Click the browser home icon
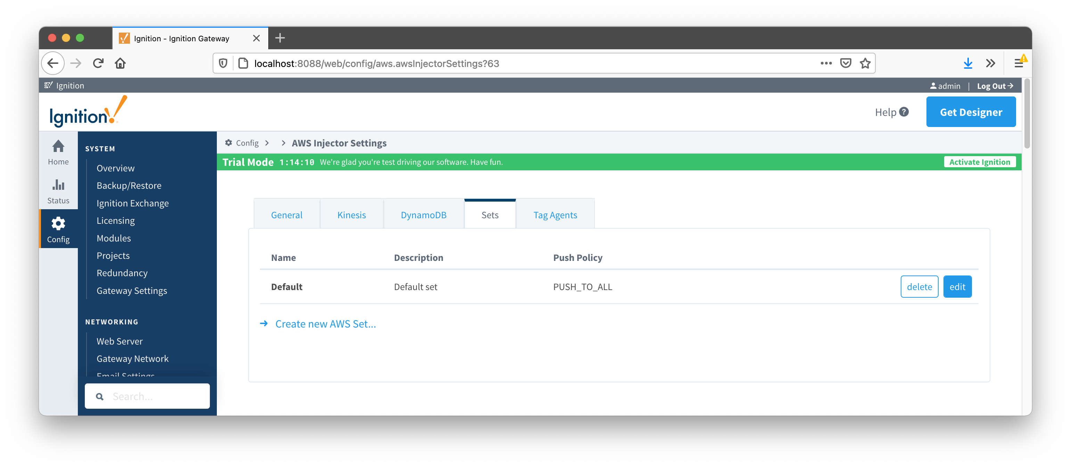This screenshot has width=1071, height=467. tap(120, 63)
